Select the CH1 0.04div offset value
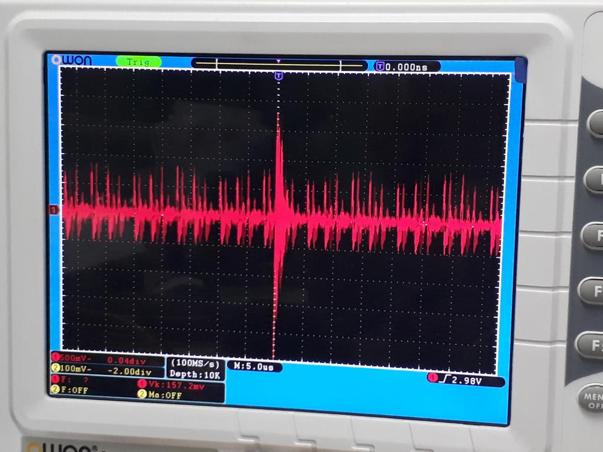Viewport: 603px width, 452px height. click(126, 361)
